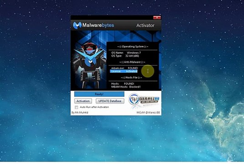Click the Hosts File section header
Image resolution: width=244 pixels, height=164 pixels.
tap(131, 77)
